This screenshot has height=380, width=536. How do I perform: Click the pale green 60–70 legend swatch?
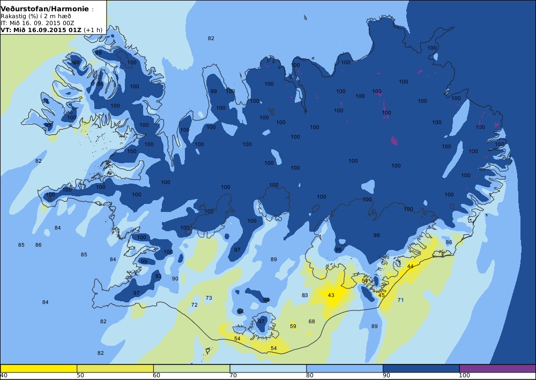[191, 368]
